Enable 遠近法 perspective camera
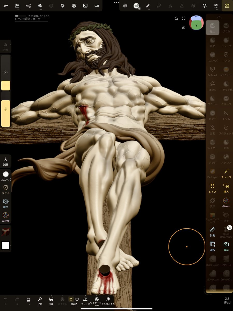 point(74,301)
